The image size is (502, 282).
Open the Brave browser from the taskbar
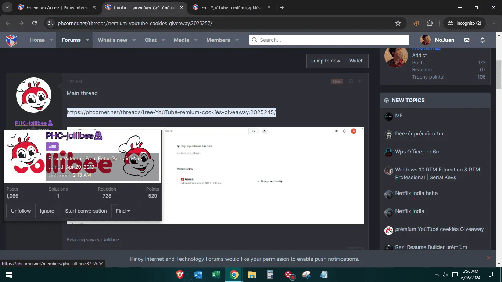tap(180, 275)
